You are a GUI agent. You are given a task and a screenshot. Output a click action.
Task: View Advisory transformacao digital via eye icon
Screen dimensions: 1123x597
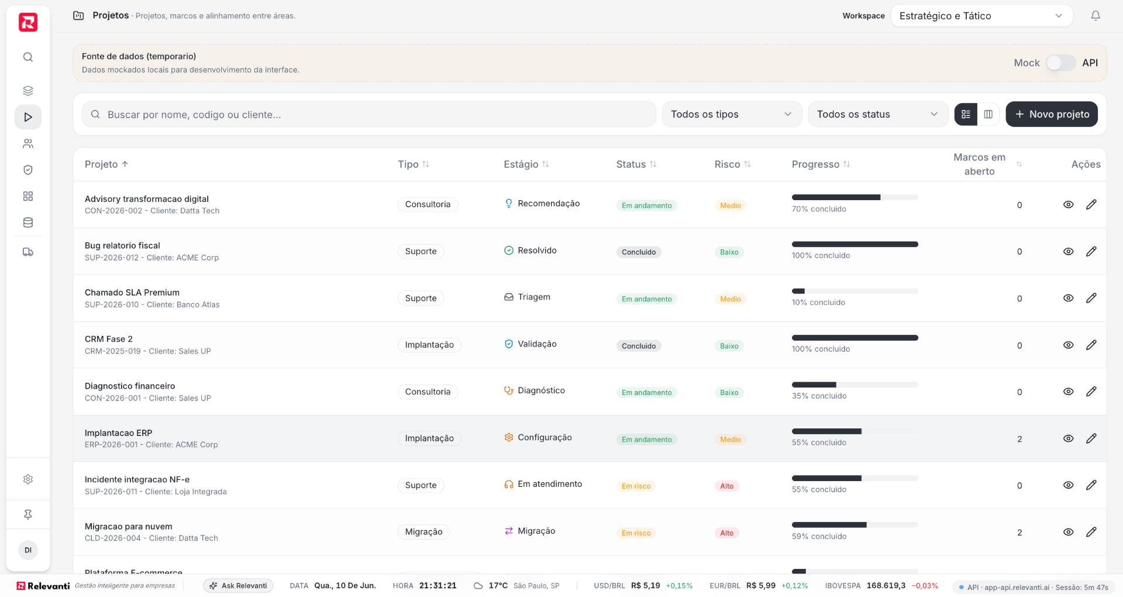[1068, 205]
